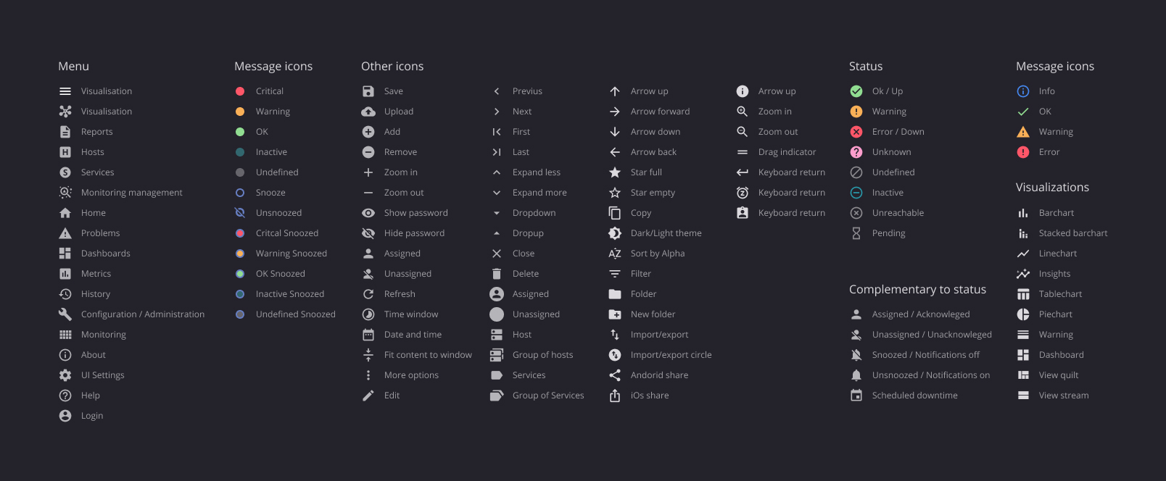Toggle the Show password eye icon
The height and width of the screenshot is (481, 1166).
coord(368,213)
